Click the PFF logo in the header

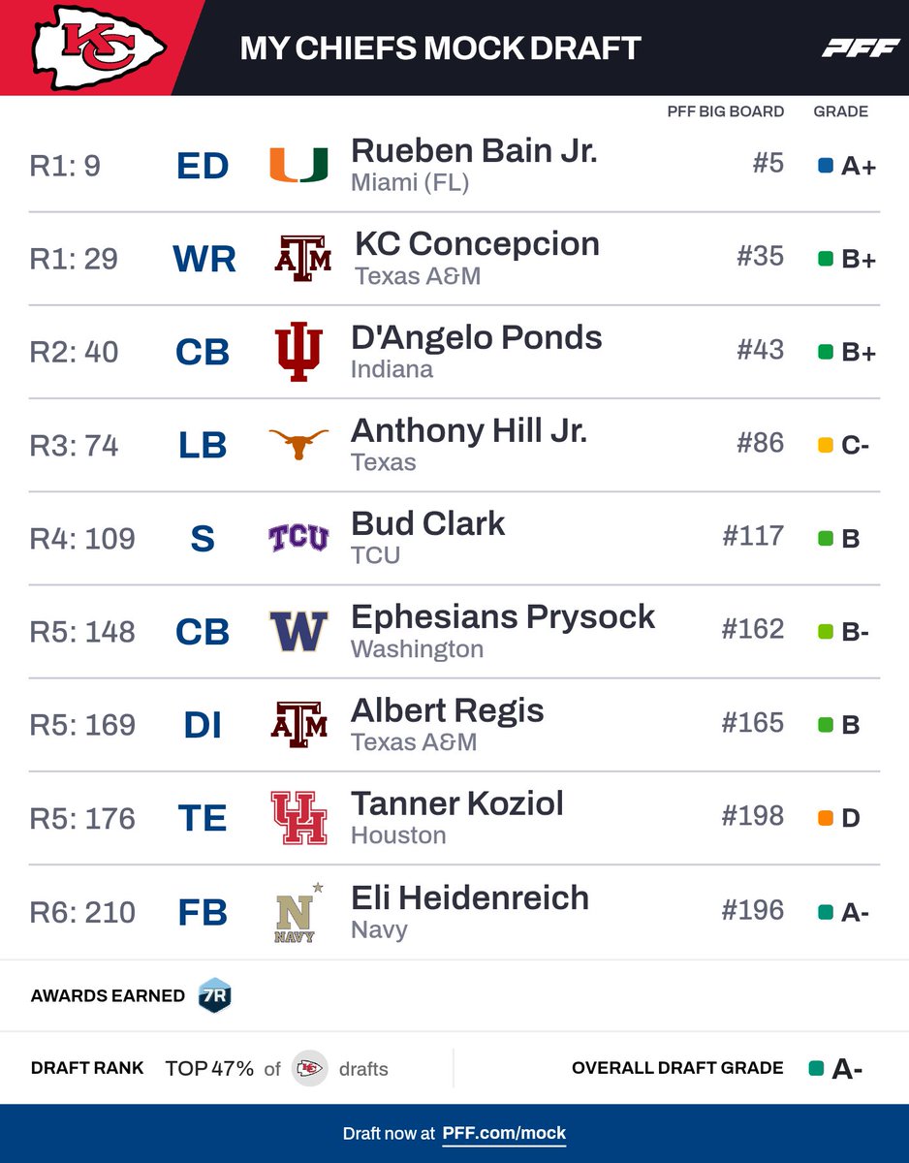pos(861,47)
